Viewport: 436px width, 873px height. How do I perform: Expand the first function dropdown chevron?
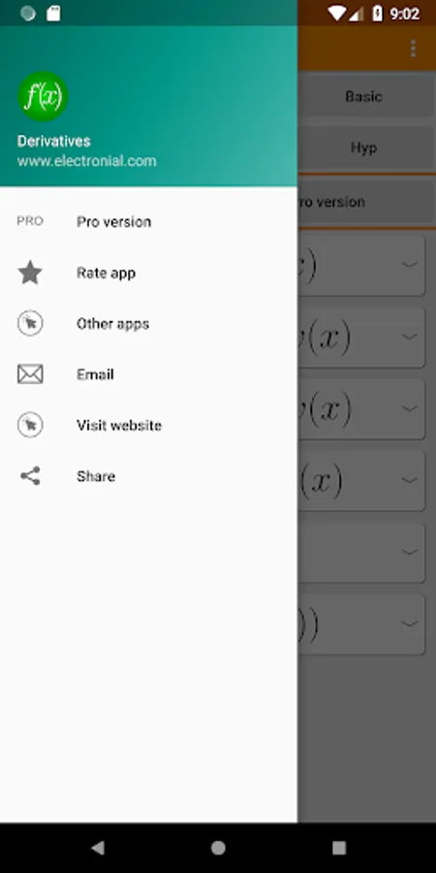click(x=410, y=265)
